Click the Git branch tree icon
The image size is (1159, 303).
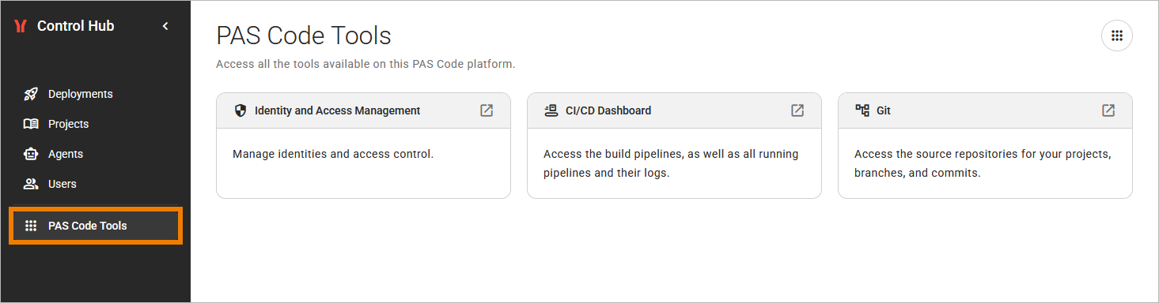click(862, 110)
